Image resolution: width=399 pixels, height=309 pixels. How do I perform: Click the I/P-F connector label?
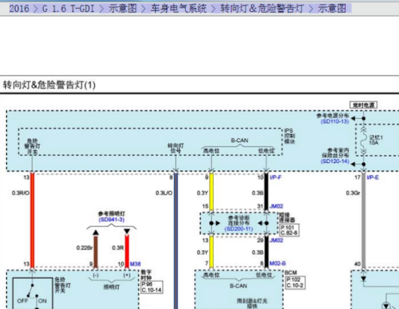(276, 177)
